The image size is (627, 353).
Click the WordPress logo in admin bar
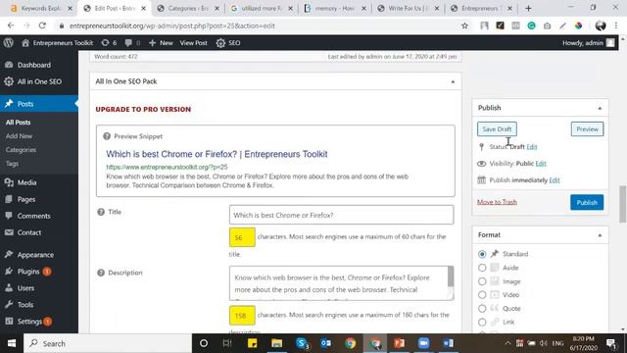pyautogui.click(x=9, y=43)
